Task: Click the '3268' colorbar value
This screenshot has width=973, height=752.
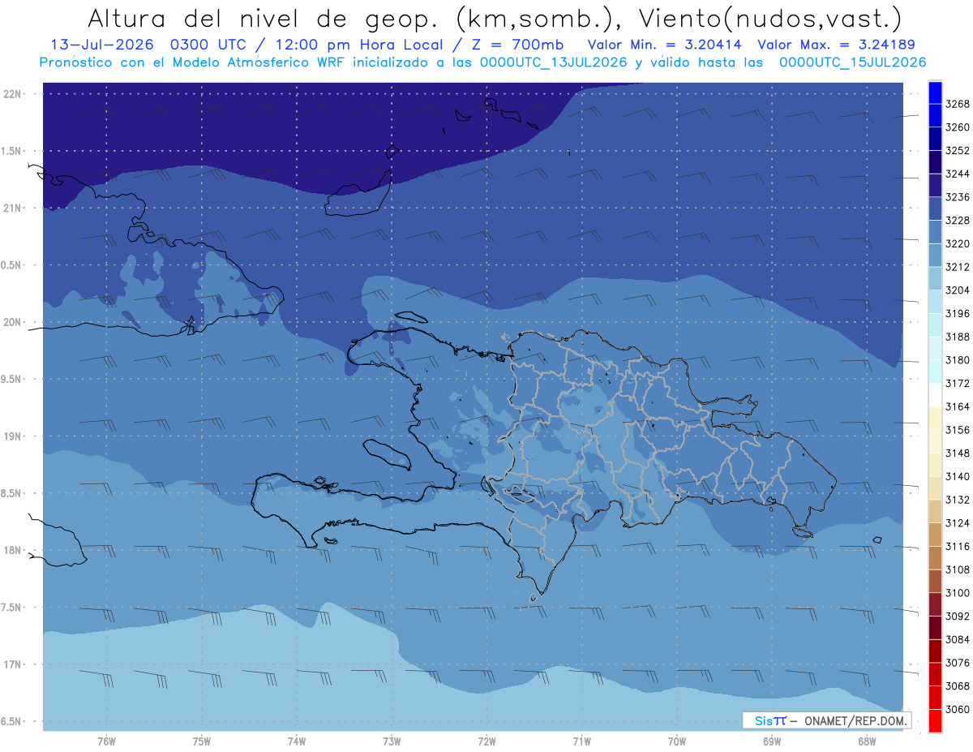Action: 958,104
